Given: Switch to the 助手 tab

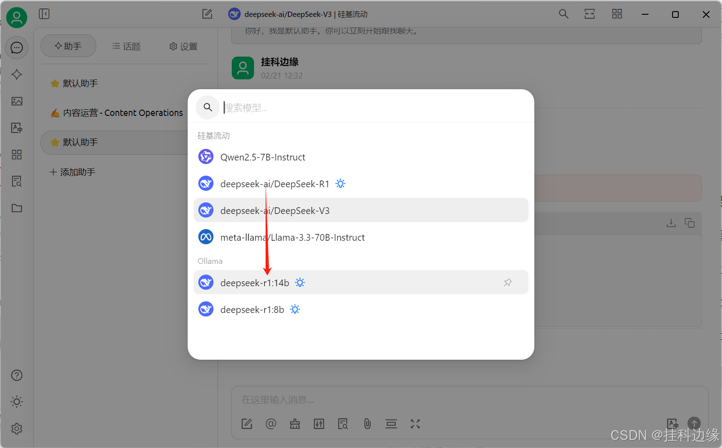Looking at the screenshot, I should 68,46.
